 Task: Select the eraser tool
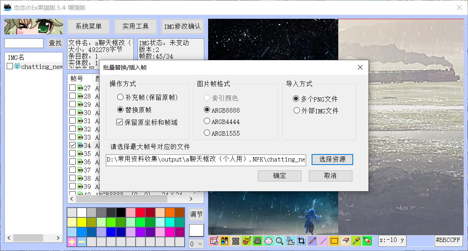point(345,241)
